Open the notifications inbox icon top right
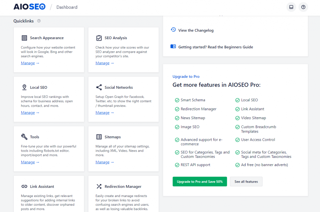Screen dimensions: 320x212 (291, 7)
